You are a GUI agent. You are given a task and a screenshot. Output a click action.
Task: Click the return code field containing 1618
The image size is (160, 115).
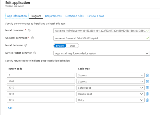click(x=41, y=100)
